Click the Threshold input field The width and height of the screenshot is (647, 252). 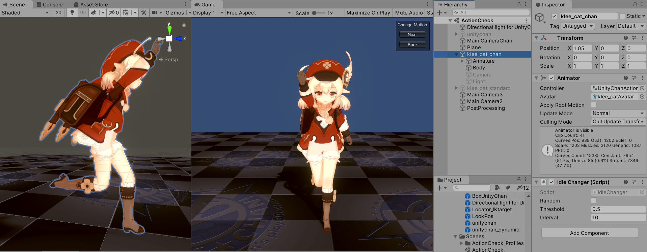point(618,209)
